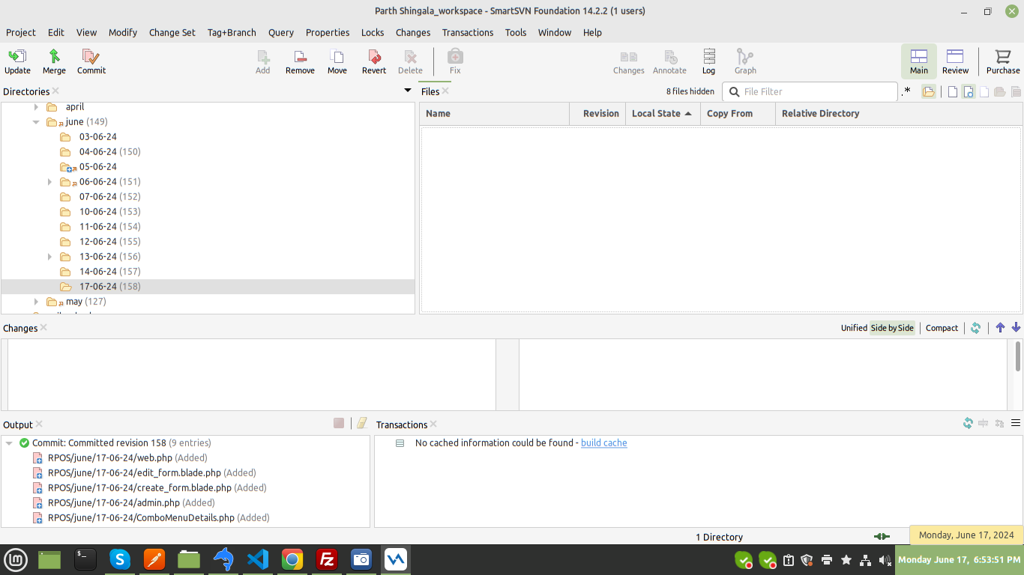1024x575 pixels.
Task: Open the Transactions panel hamburger menu
Action: coord(1016,424)
